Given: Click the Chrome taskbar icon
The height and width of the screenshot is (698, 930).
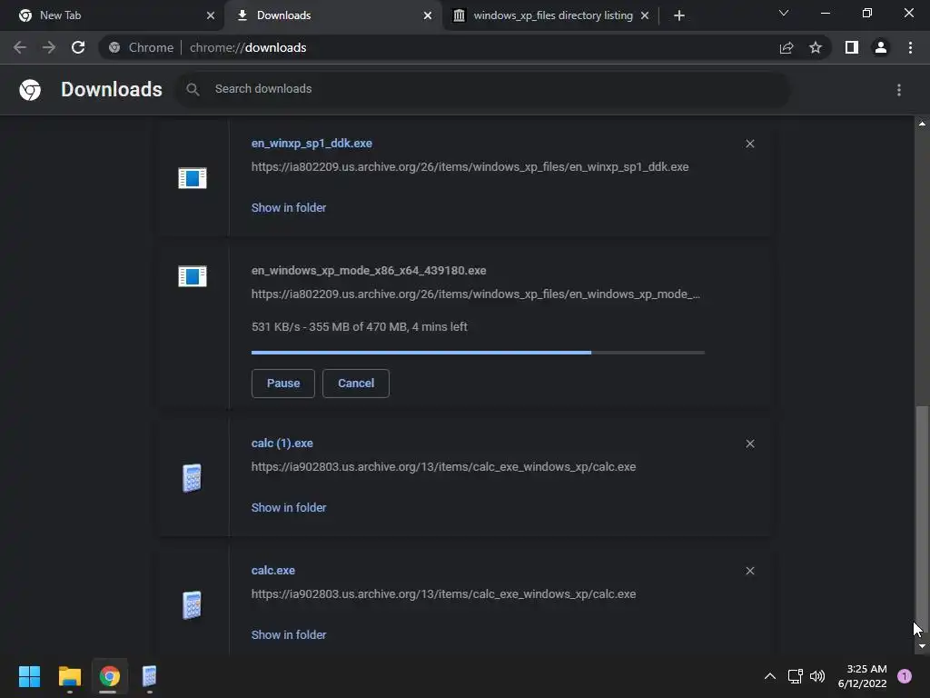Looking at the screenshot, I should click(109, 676).
